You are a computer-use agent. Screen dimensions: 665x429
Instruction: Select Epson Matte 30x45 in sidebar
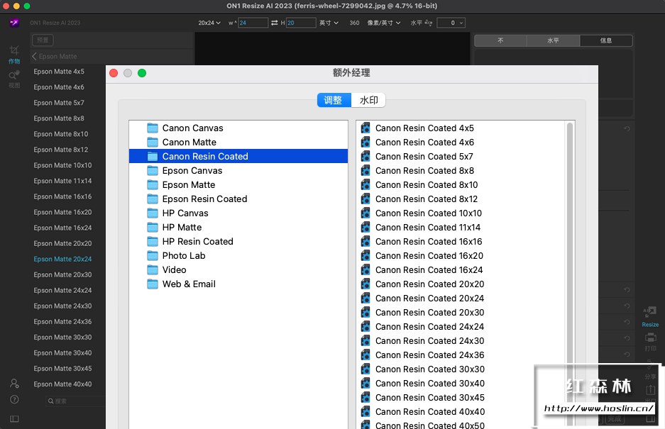(x=62, y=369)
